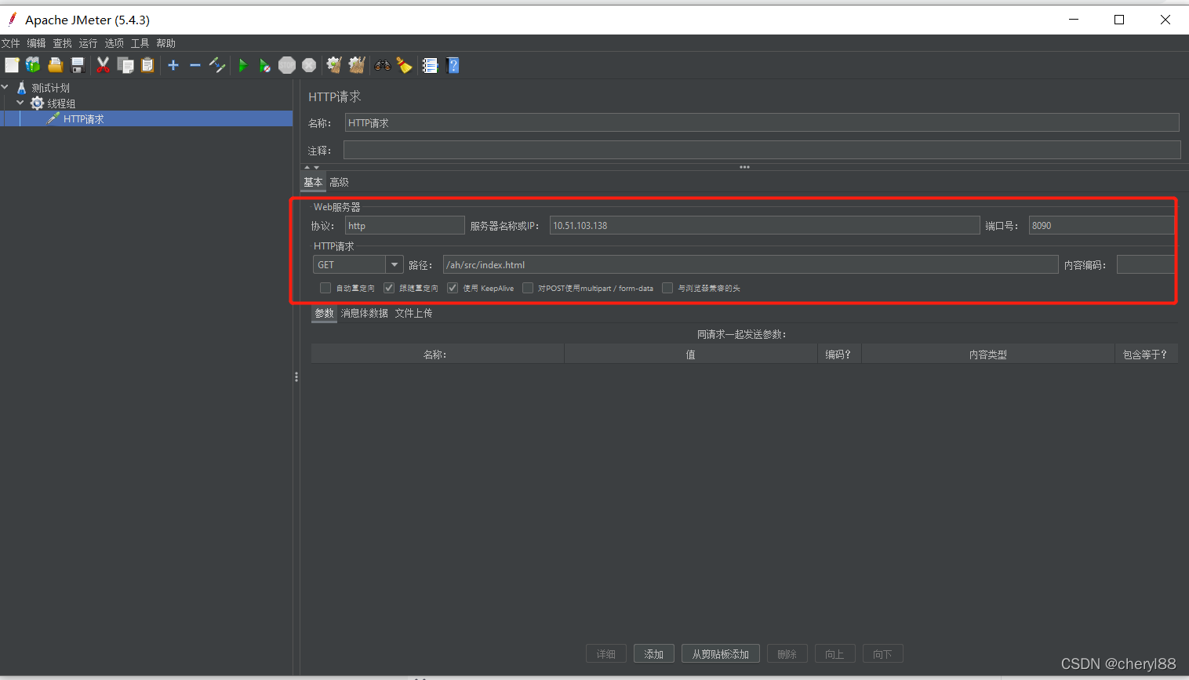Click the Open file folder icon
The height and width of the screenshot is (680, 1189).
(55, 65)
